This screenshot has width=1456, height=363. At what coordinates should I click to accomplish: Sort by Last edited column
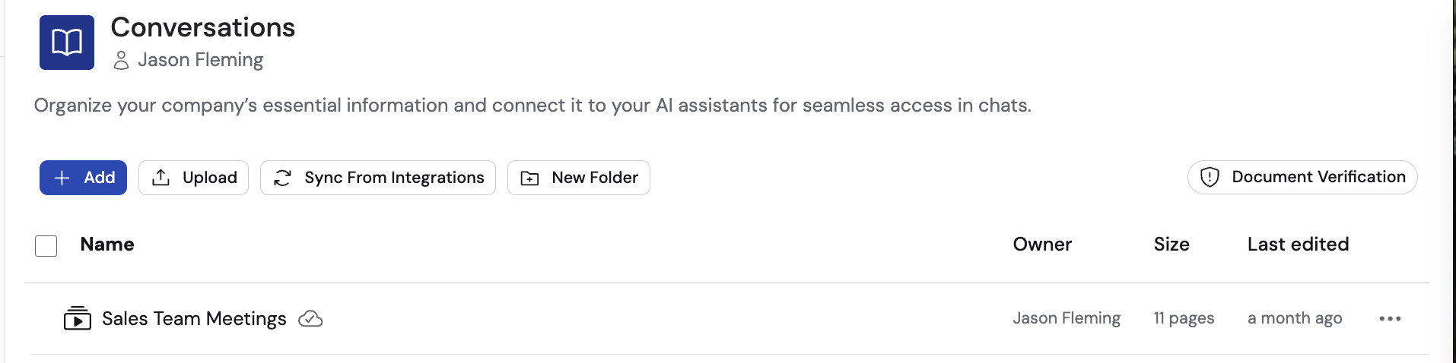click(x=1298, y=245)
